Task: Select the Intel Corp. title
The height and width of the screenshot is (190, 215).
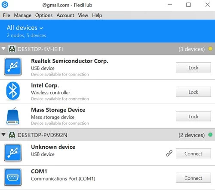Action: point(45,85)
